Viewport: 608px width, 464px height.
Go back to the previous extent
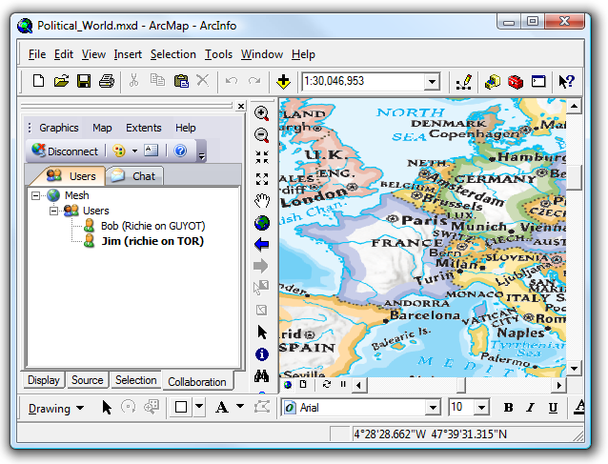pos(262,245)
